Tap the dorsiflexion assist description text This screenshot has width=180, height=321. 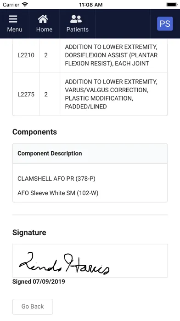pyautogui.click(x=111, y=55)
